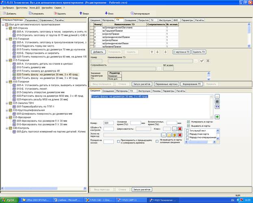This screenshot has height=203, width=253.
Task: Click the ellipsis button beside transition text box
Action: (x=217, y=96)
